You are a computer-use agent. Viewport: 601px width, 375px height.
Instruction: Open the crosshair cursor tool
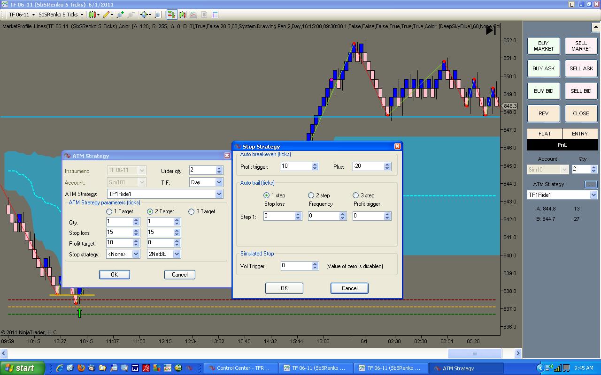click(x=144, y=15)
